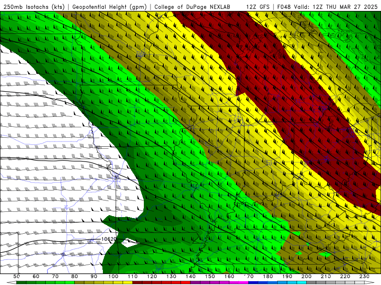Screen dimensions: 381x285
Task: Click the 120 value on the color scale
Action: point(152,276)
